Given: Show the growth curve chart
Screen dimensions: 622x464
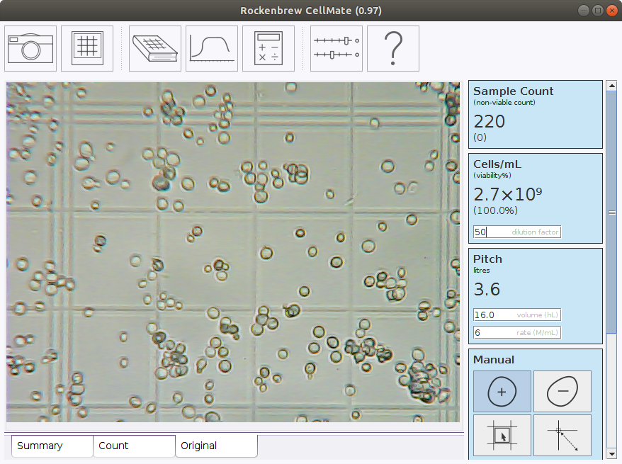Looking at the screenshot, I should pos(212,48).
